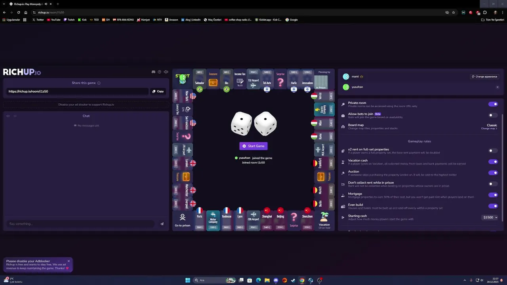Click the Go to prison corner tile
Viewport: 507px width, 285px height.
point(183,220)
